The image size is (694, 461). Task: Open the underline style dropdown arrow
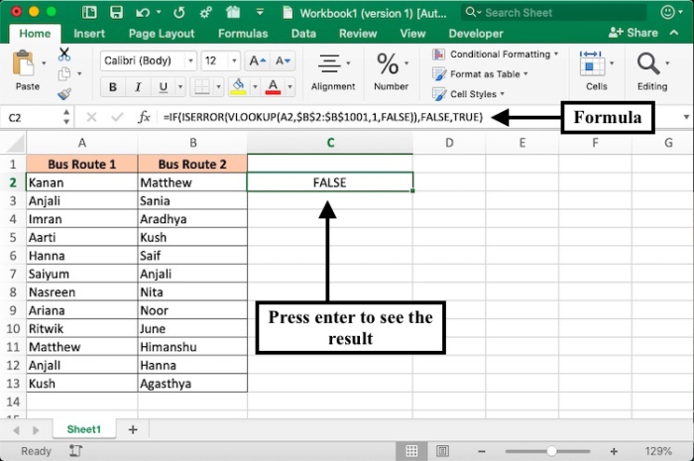pyautogui.click(x=180, y=87)
